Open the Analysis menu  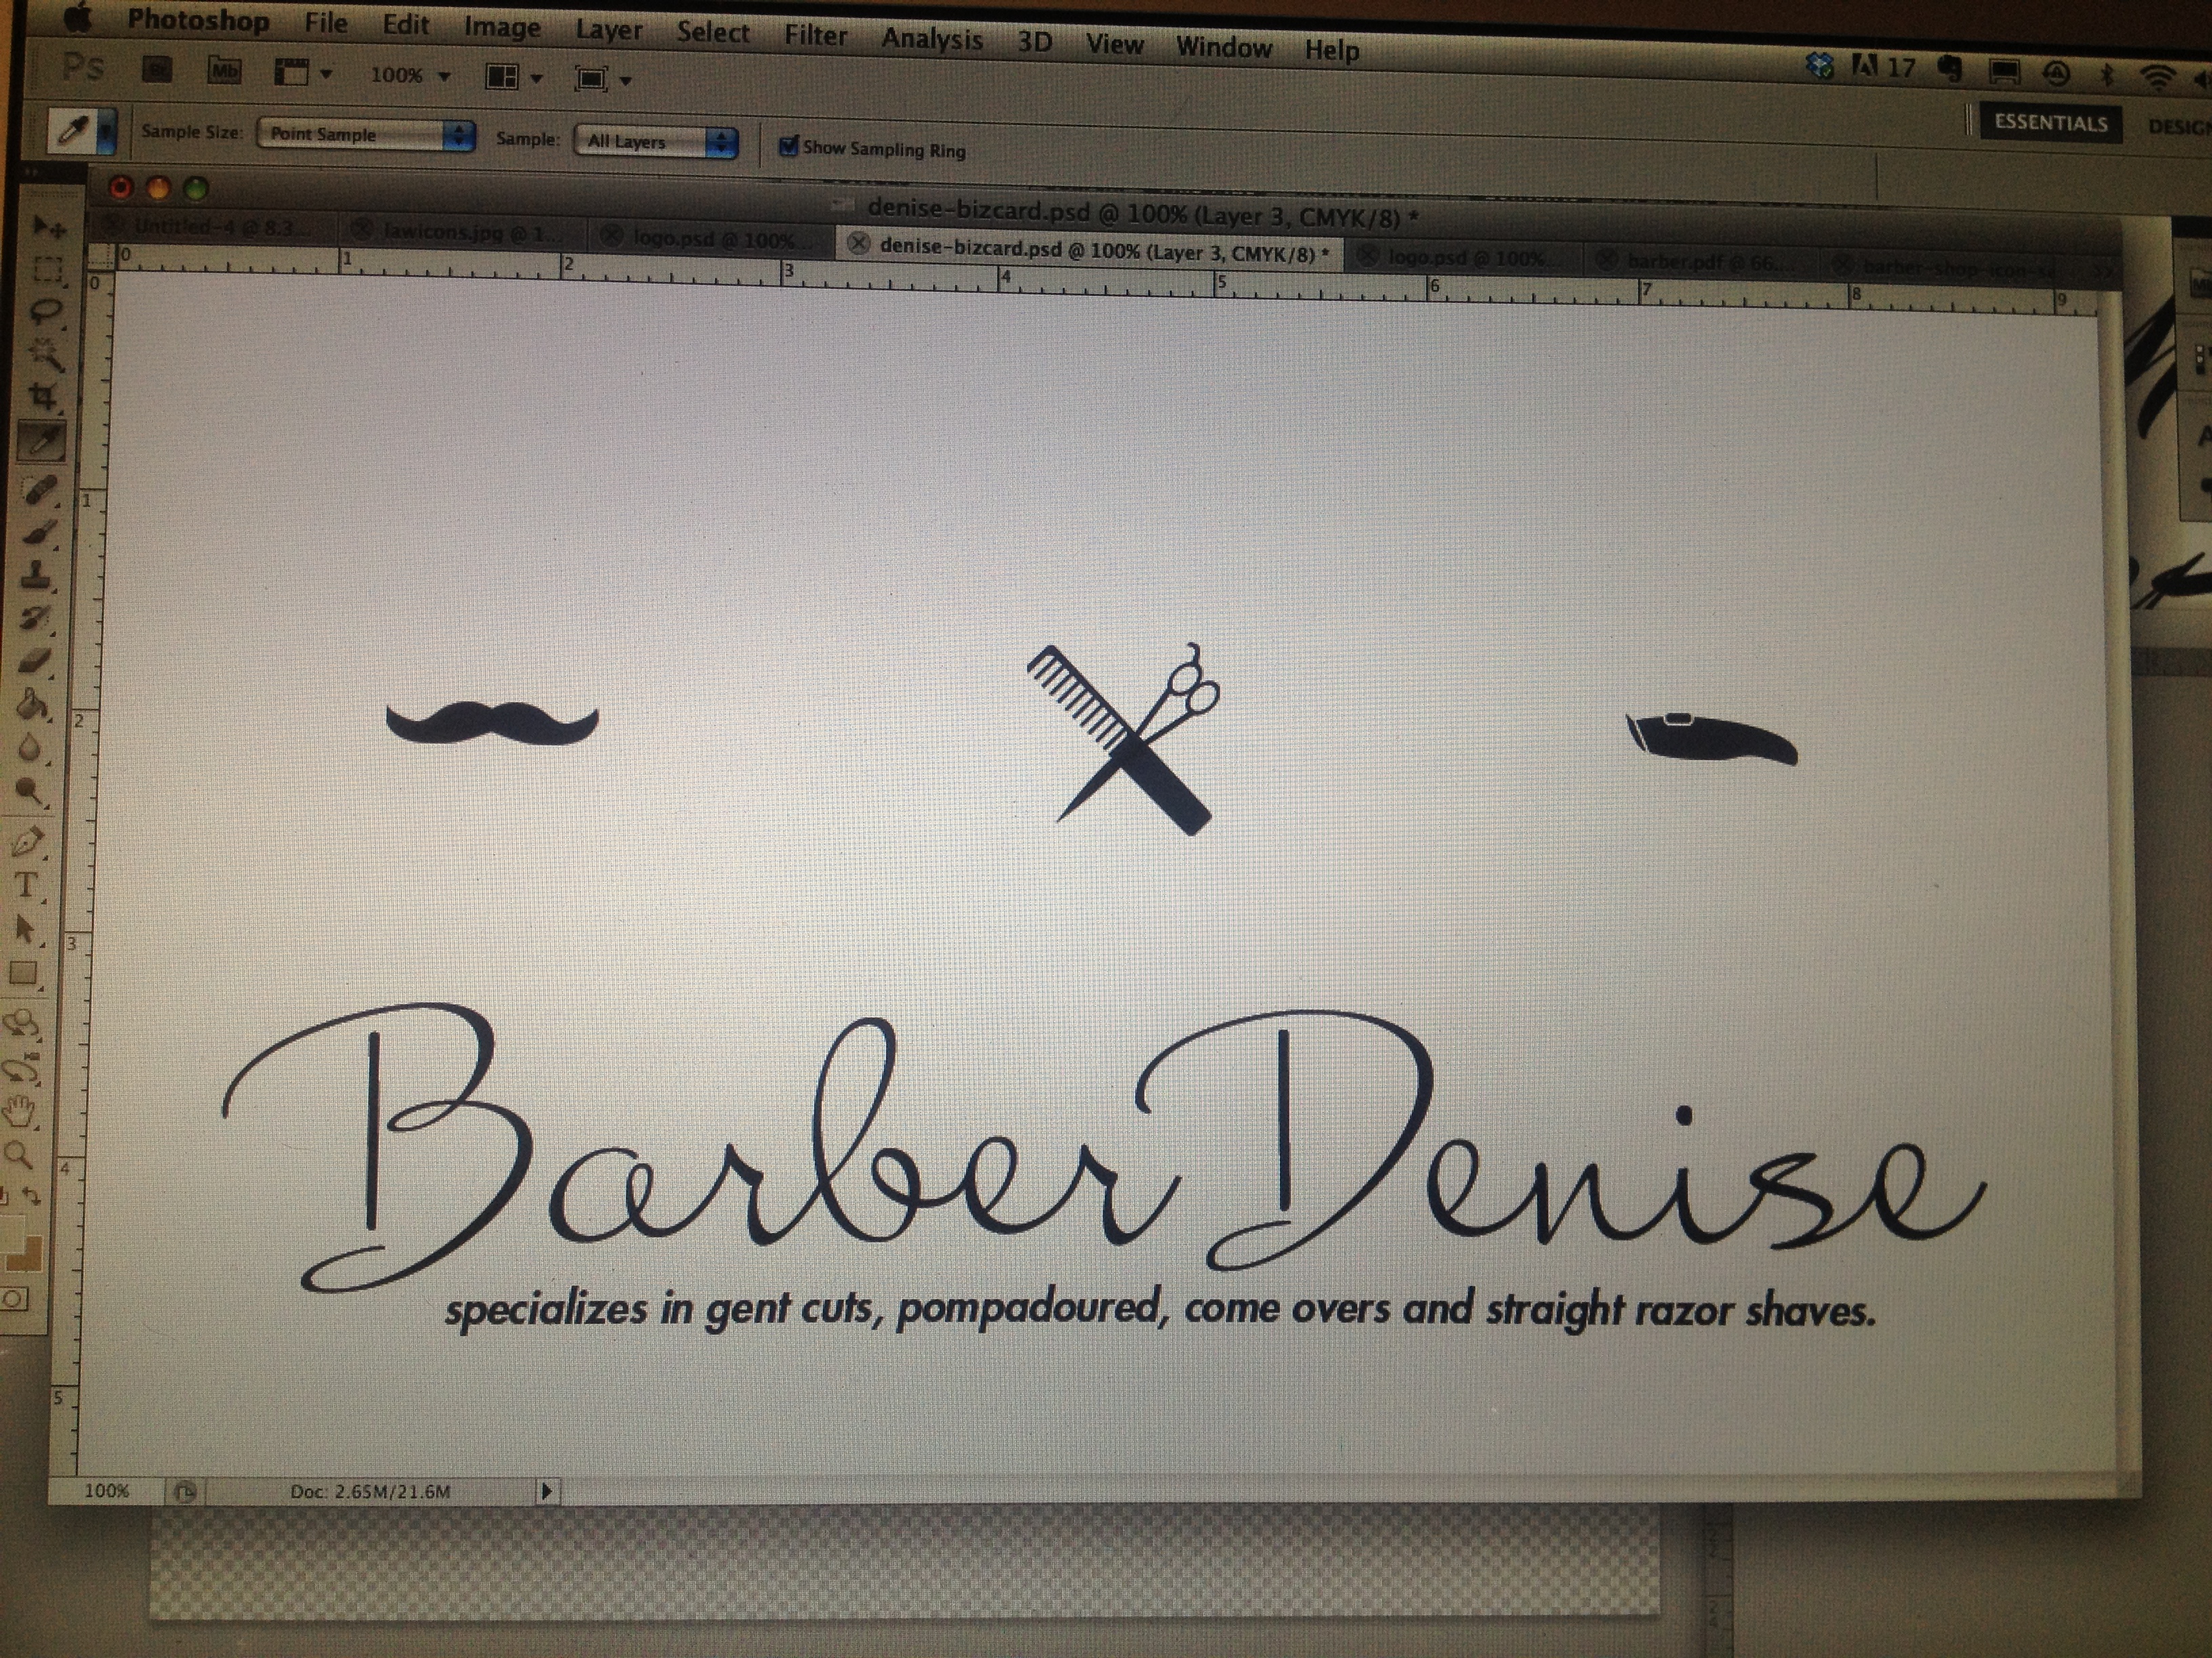(x=932, y=39)
